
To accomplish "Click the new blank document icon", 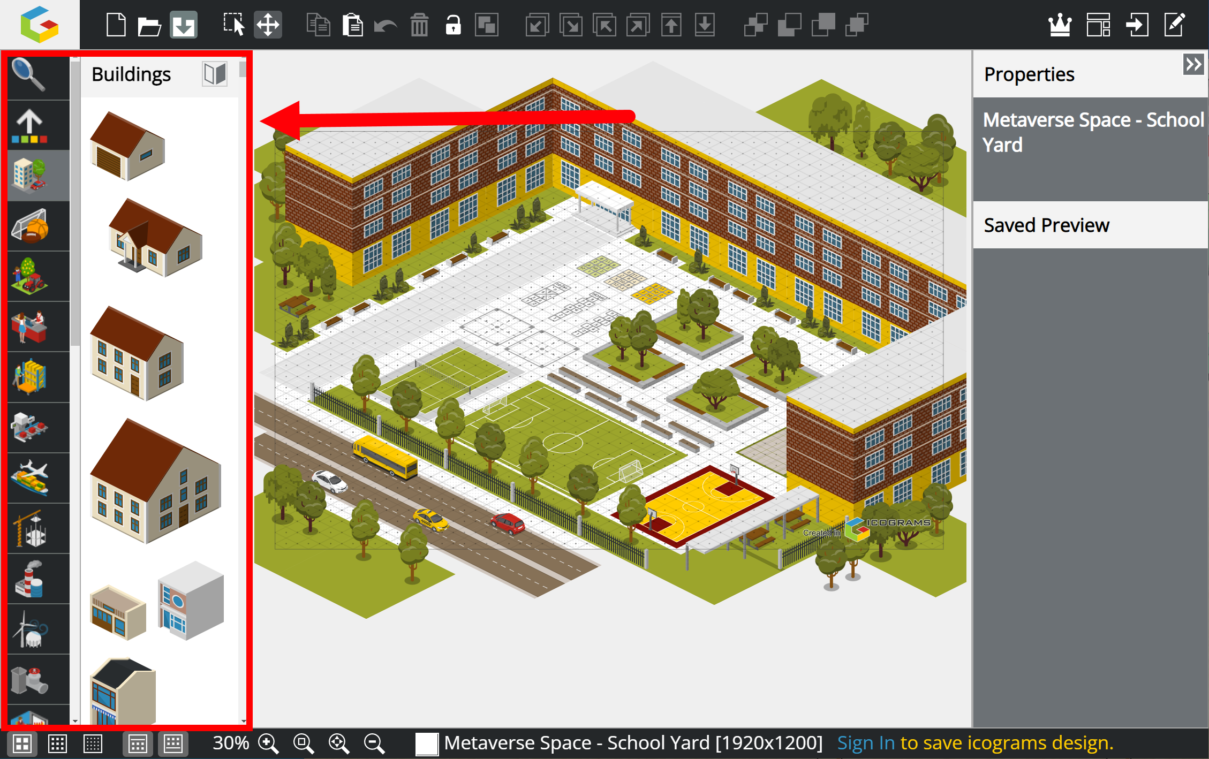I will (x=116, y=25).
